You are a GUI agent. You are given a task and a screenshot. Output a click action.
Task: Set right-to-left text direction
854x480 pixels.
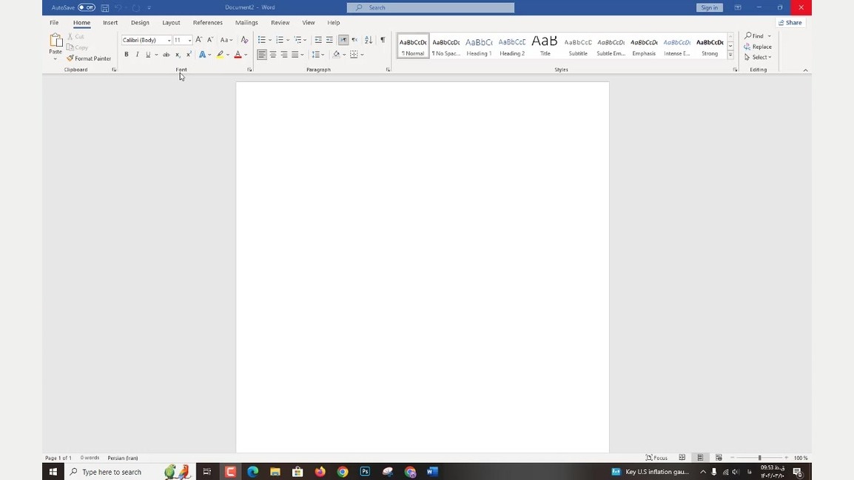(354, 40)
